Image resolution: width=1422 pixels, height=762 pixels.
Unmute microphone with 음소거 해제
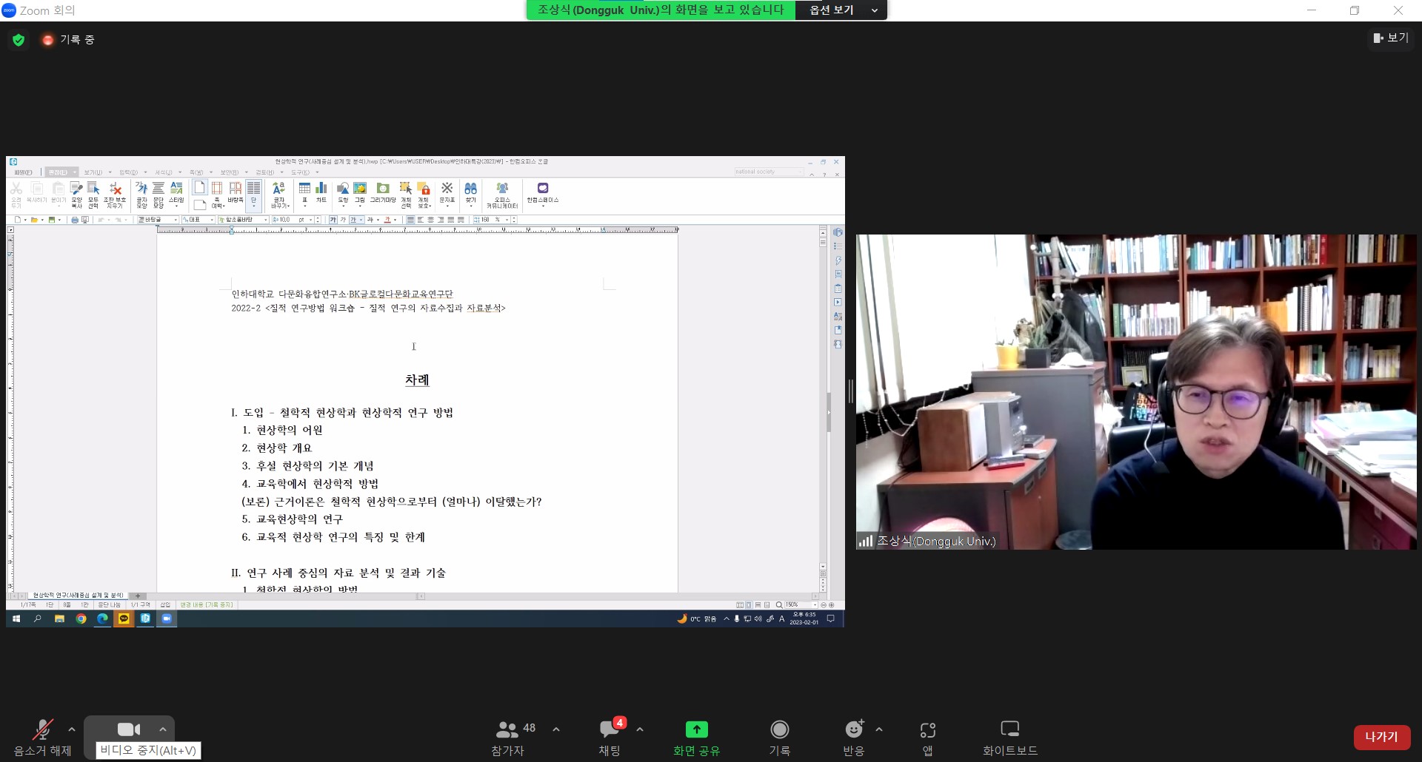click(42, 738)
